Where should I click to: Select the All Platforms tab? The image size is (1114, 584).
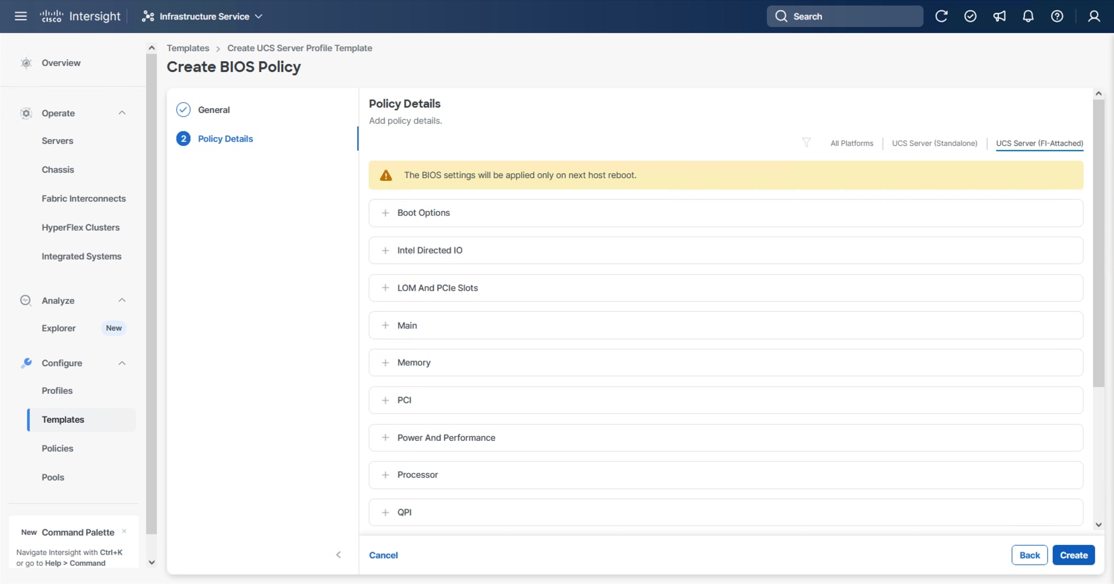pos(852,143)
